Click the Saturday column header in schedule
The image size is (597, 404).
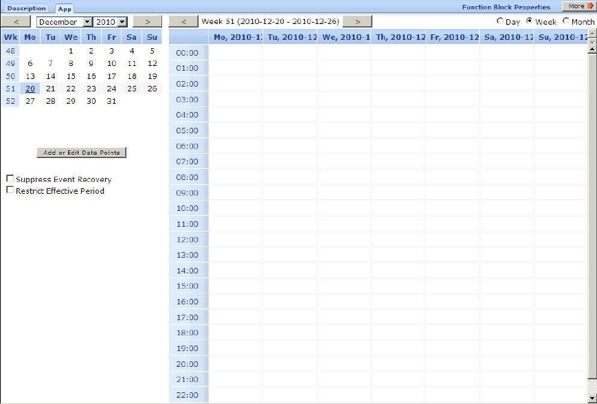pyautogui.click(x=506, y=37)
